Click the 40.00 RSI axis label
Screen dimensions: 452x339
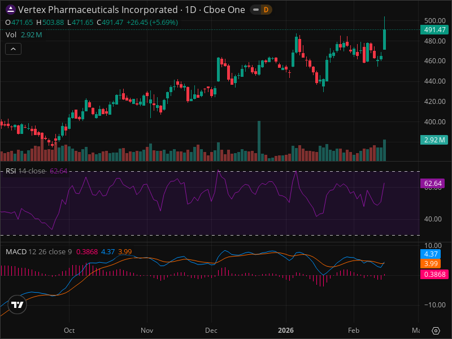[x=433, y=219]
